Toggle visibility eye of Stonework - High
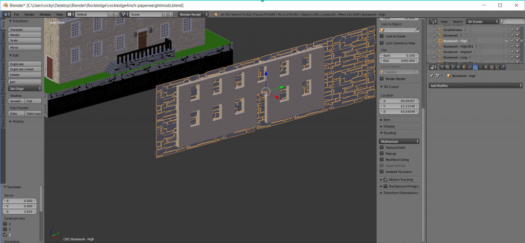This screenshot has height=243, width=525. pyautogui.click(x=506, y=40)
